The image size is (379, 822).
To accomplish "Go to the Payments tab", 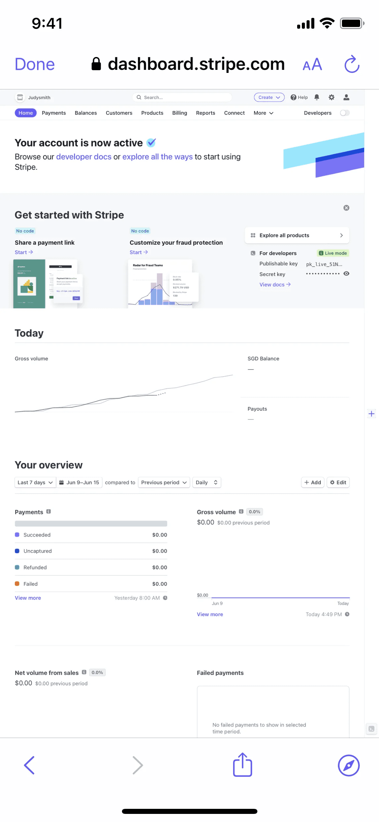I will (54, 113).
